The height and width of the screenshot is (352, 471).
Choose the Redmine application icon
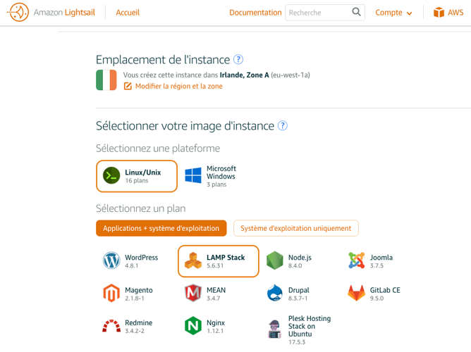(111, 326)
